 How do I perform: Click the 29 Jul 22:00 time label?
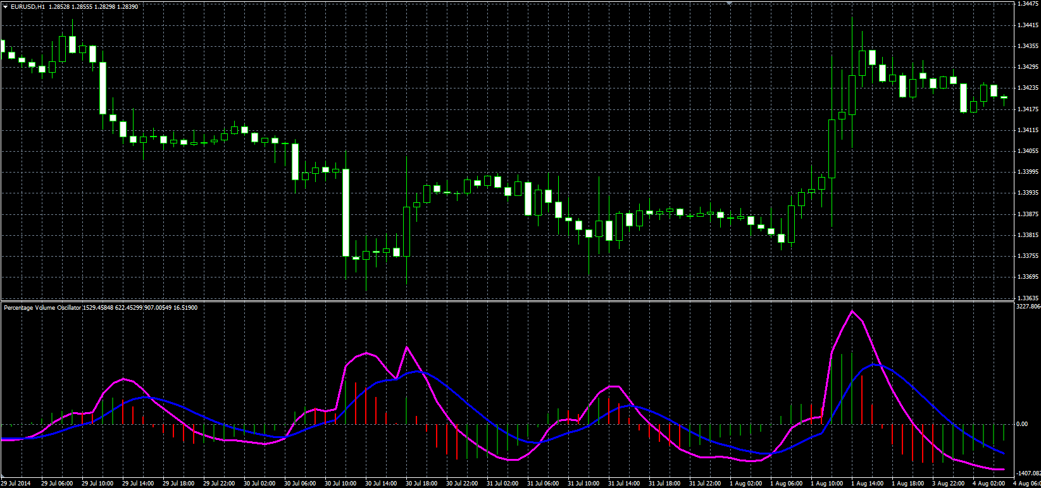[x=219, y=484]
